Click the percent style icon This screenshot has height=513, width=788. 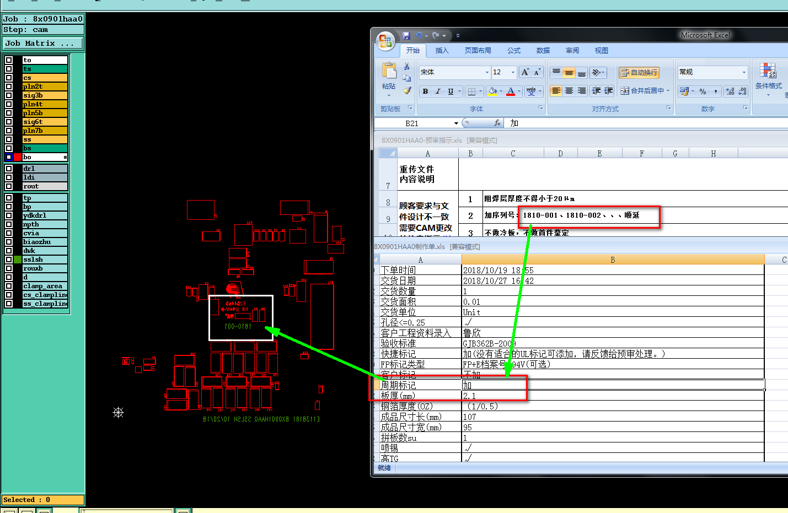click(703, 91)
